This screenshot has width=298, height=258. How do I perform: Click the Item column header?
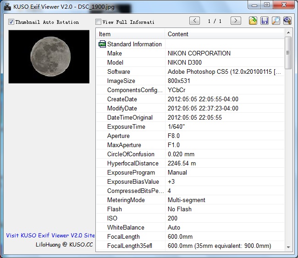[x=130, y=34]
